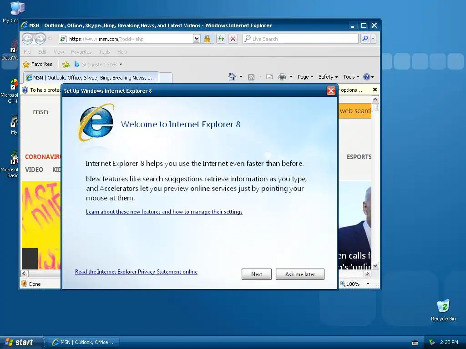Click the on-screen keyboard tray icon
The height and width of the screenshot is (349, 466).
[415, 343]
